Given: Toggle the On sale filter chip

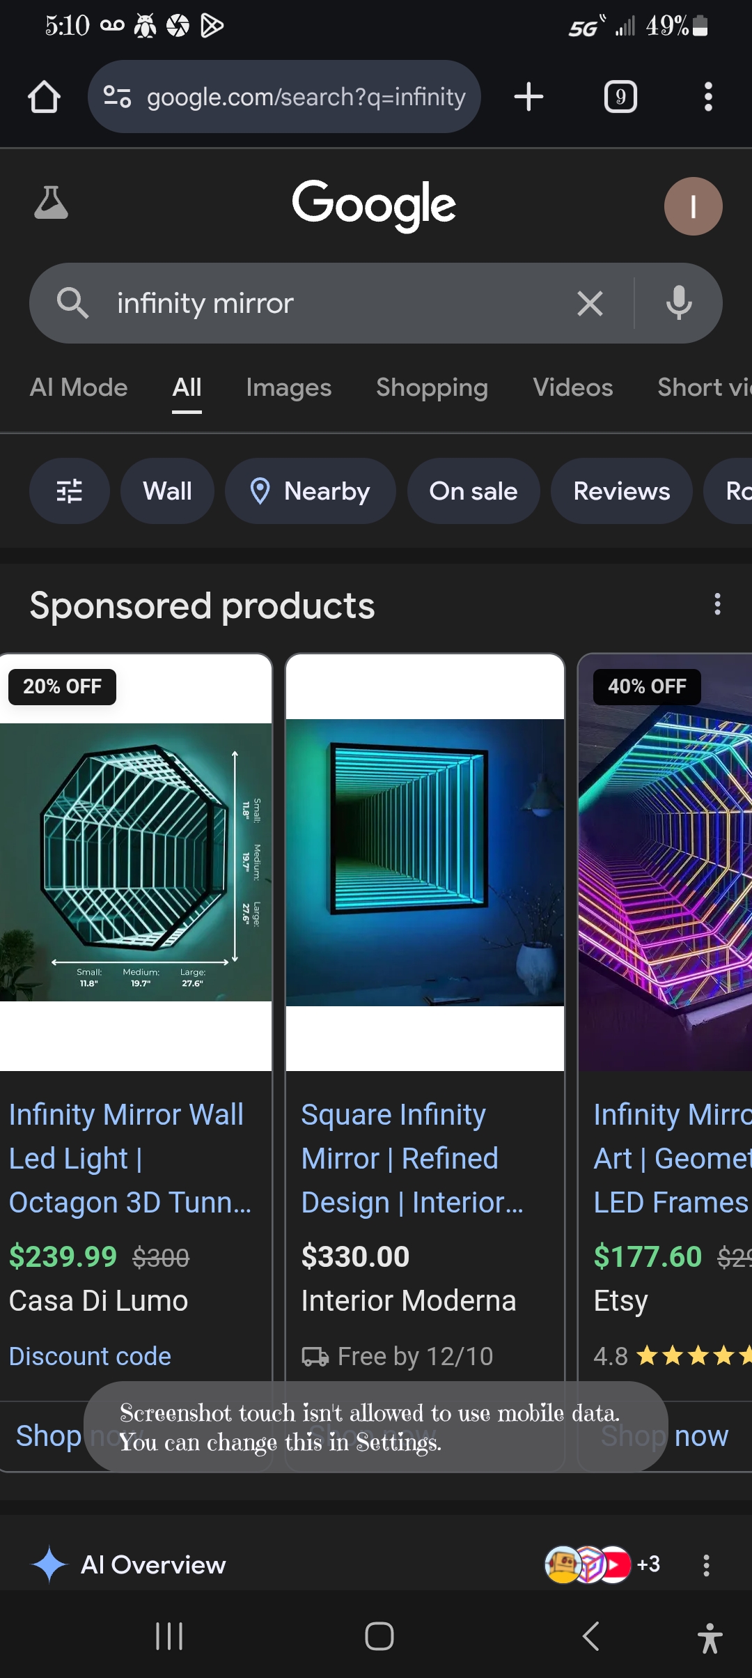Looking at the screenshot, I should tap(473, 491).
